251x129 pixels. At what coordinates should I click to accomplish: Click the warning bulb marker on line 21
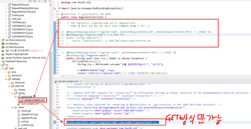55,111
